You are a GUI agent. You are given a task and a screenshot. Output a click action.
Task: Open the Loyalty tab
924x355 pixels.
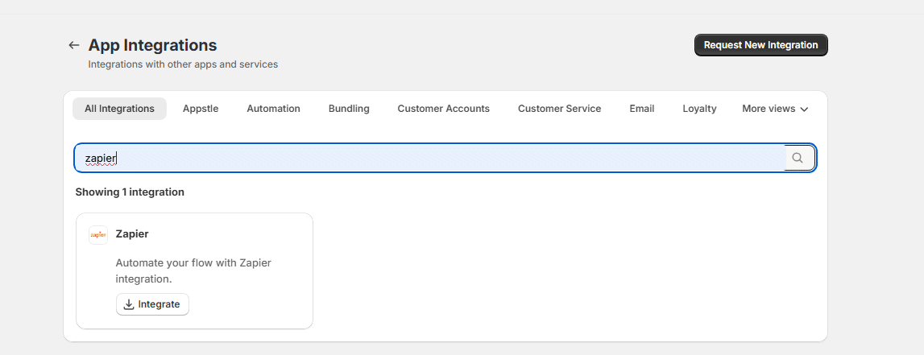tap(699, 109)
